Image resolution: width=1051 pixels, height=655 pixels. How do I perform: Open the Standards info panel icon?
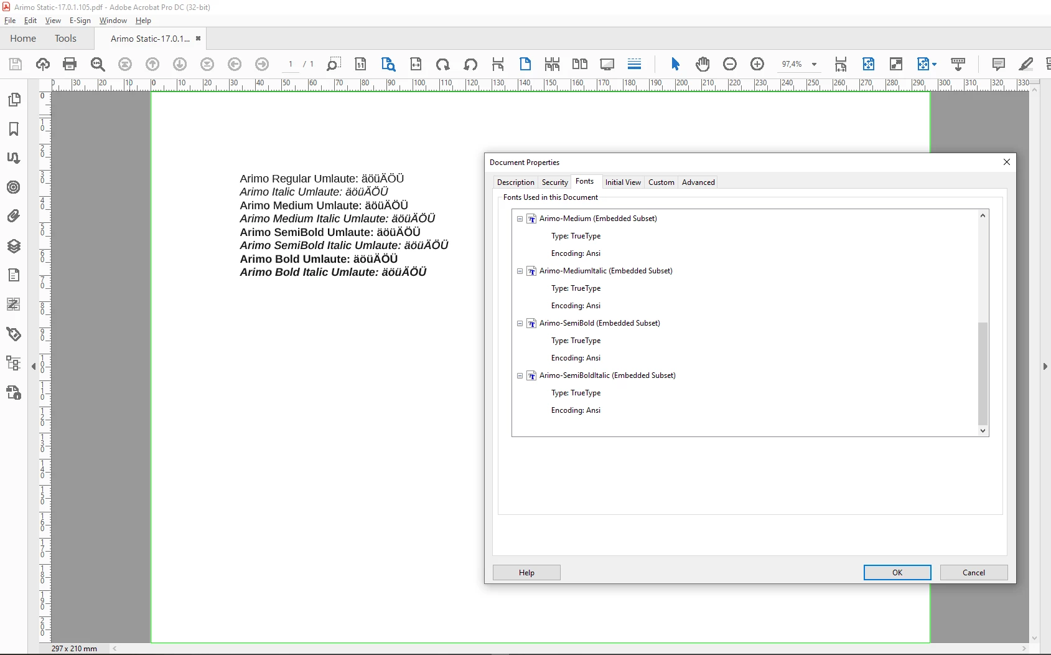(x=14, y=392)
